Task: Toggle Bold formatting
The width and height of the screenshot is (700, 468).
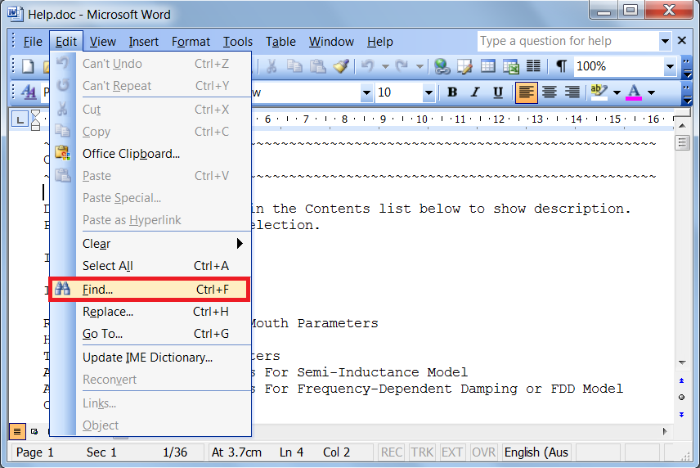Action: click(452, 92)
